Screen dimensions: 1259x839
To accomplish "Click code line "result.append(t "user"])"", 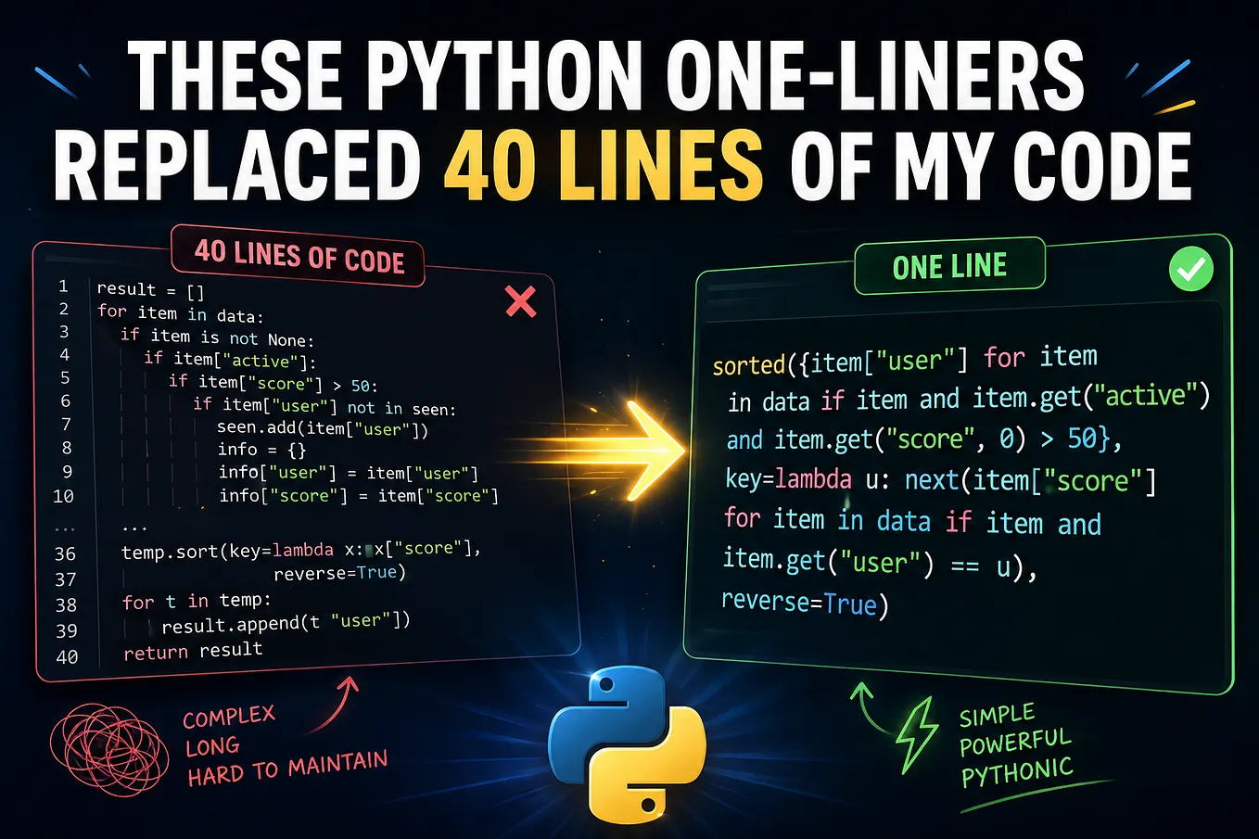I will (286, 623).
